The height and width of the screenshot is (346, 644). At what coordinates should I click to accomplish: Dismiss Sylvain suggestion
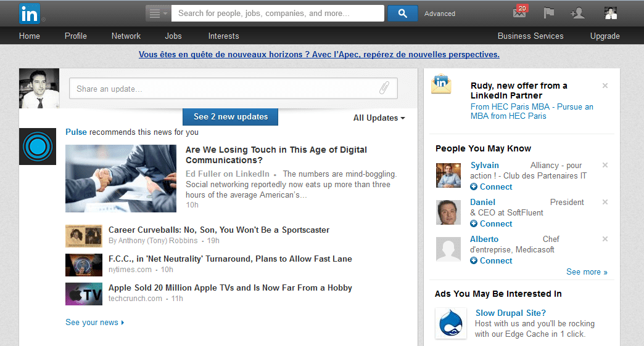point(605,165)
